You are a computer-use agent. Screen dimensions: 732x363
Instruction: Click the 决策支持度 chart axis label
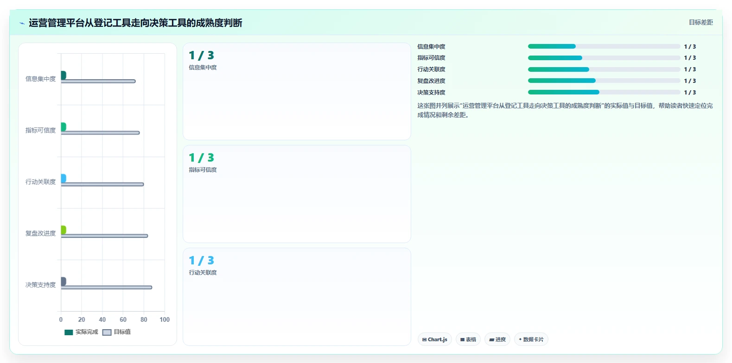coord(40,285)
